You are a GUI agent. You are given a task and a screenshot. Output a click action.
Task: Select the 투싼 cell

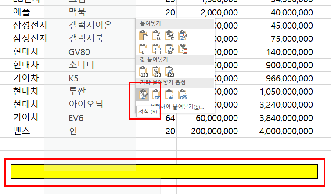100,91
